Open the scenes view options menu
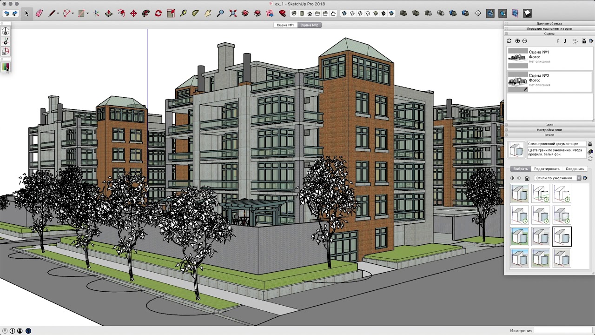Image resolution: width=595 pixels, height=335 pixels. [575, 41]
